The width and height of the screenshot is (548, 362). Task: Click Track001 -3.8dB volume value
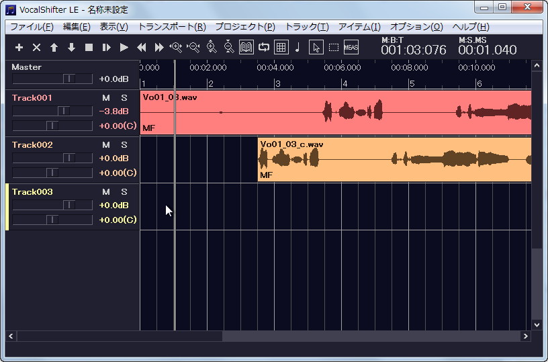coord(114,111)
